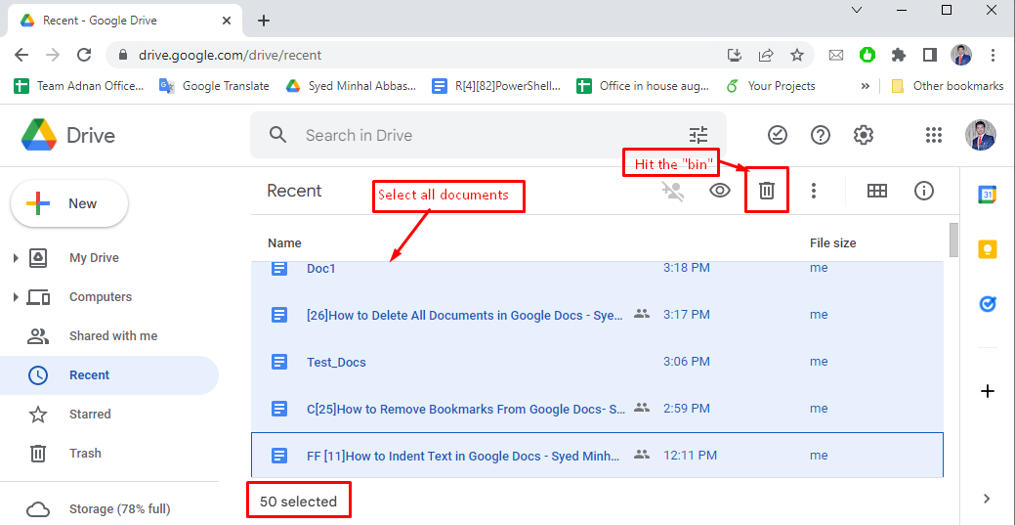Open the Your Projects bookmark

[x=771, y=86]
